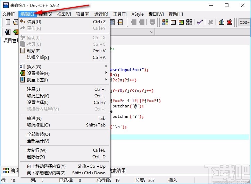Image resolution: width=251 pixels, height=184 pixels.
Task: Click the window-shaped run icon
Action: click(173, 22)
